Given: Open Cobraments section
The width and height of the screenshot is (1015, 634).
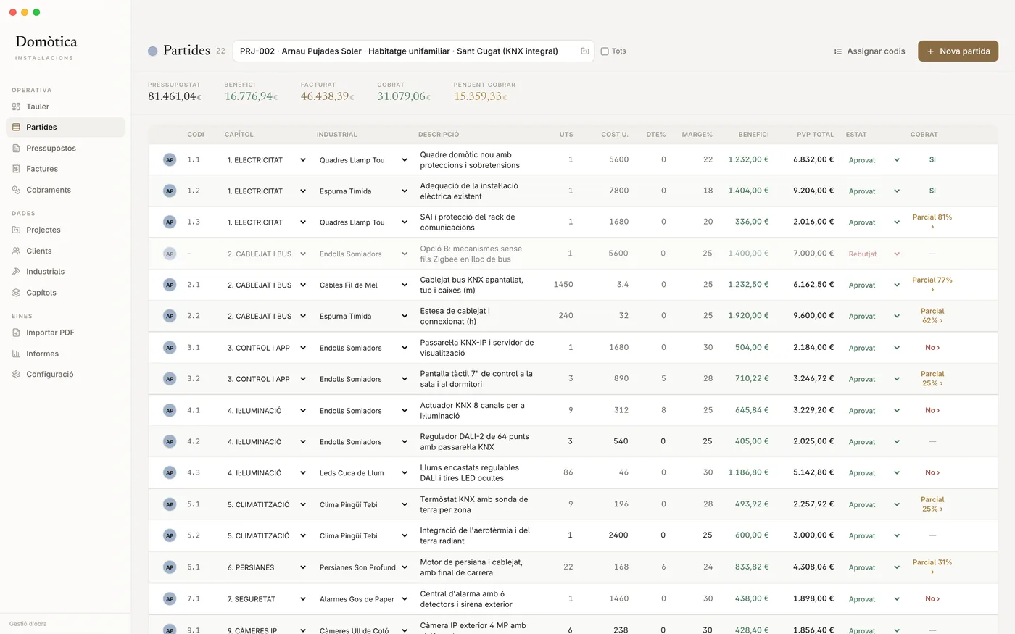Looking at the screenshot, I should tap(65, 190).
